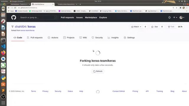The width and height of the screenshot is (189, 106).
Task: Click the Fork button
Action: tap(171, 27)
